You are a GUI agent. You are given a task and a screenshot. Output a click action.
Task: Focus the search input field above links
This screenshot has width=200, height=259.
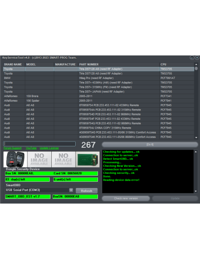pyautogui.click(x=39, y=144)
